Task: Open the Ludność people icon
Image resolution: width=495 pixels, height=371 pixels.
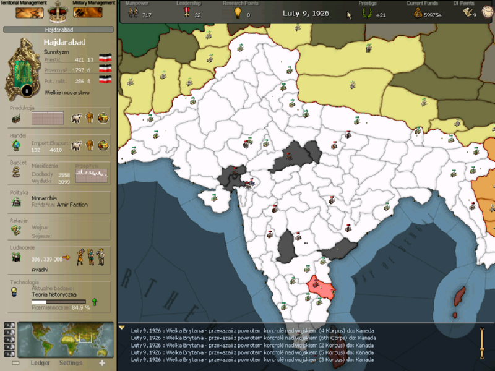Action: pyautogui.click(x=16, y=258)
